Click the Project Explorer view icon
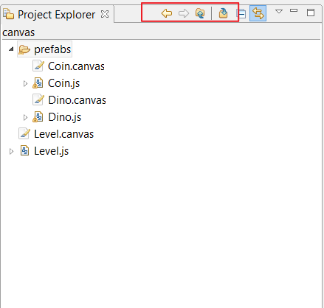Screen dimensions: 324x308 pos(8,14)
